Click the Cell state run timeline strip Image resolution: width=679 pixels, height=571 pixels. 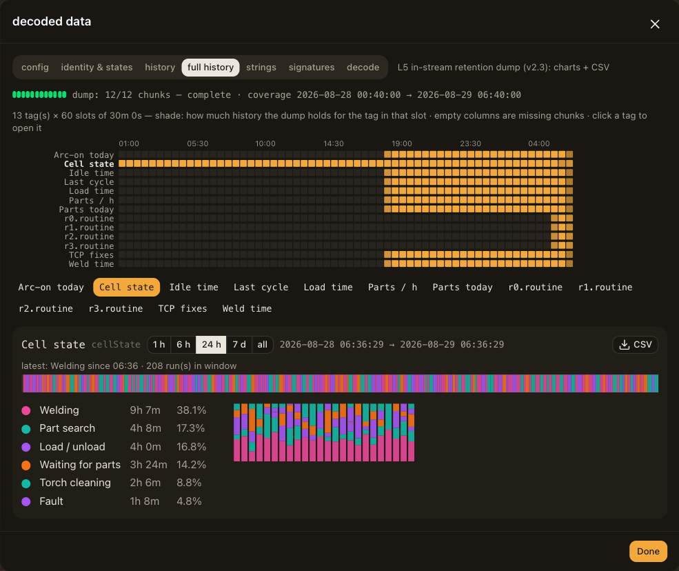pyautogui.click(x=341, y=383)
